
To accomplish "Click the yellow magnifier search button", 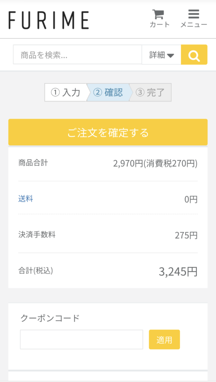I will point(194,54).
